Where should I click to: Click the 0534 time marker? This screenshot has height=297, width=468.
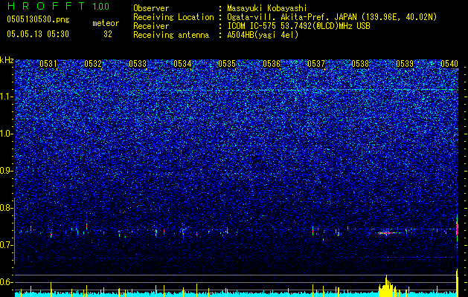[182, 64]
